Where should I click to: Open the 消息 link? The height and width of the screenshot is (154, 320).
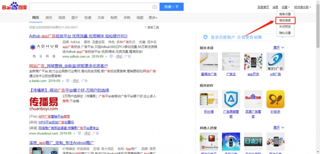tap(275, 7)
